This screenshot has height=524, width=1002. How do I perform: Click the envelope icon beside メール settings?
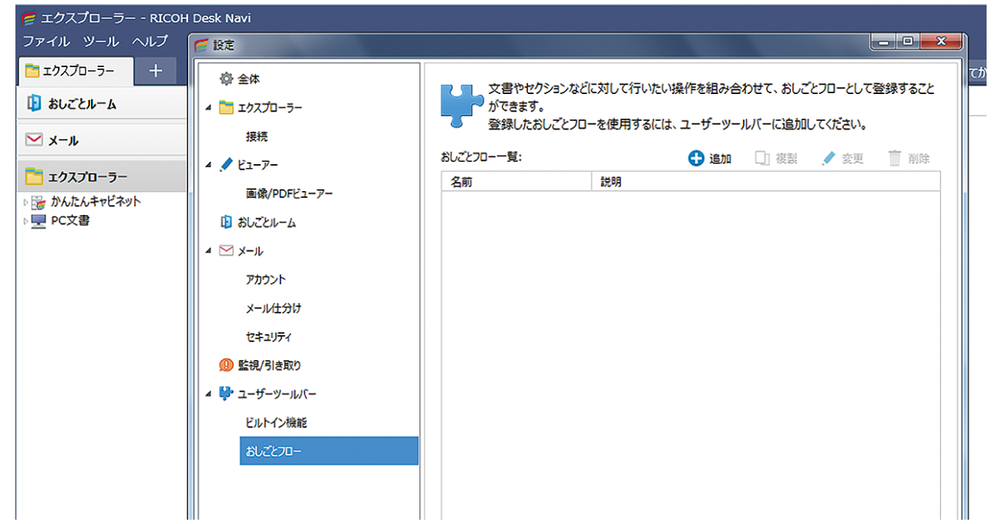coord(226,250)
